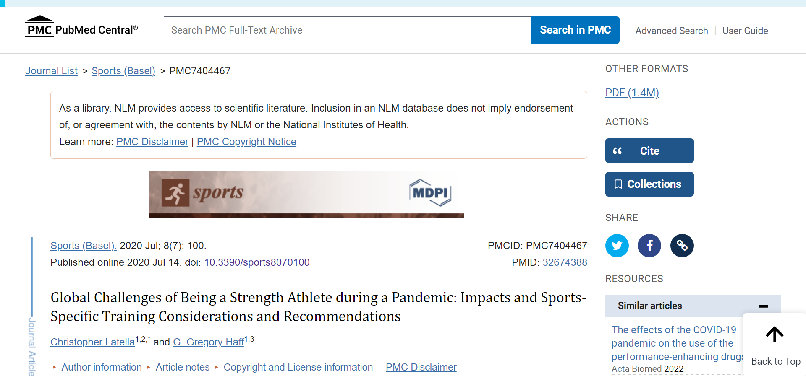This screenshot has height=376, width=806.
Task: Open Advanced Search
Action: (x=671, y=31)
